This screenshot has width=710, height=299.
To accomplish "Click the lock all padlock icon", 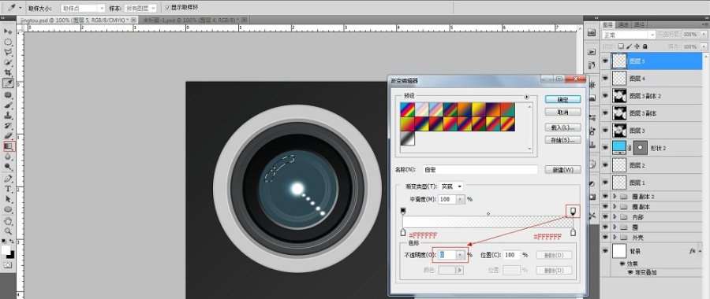I will click(x=645, y=46).
